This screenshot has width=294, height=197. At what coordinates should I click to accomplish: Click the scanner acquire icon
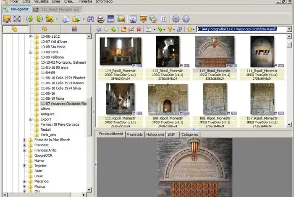coord(111,19)
